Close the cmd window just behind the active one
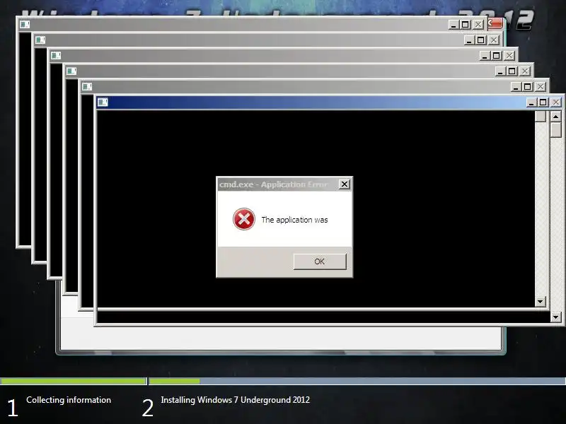 540,86
